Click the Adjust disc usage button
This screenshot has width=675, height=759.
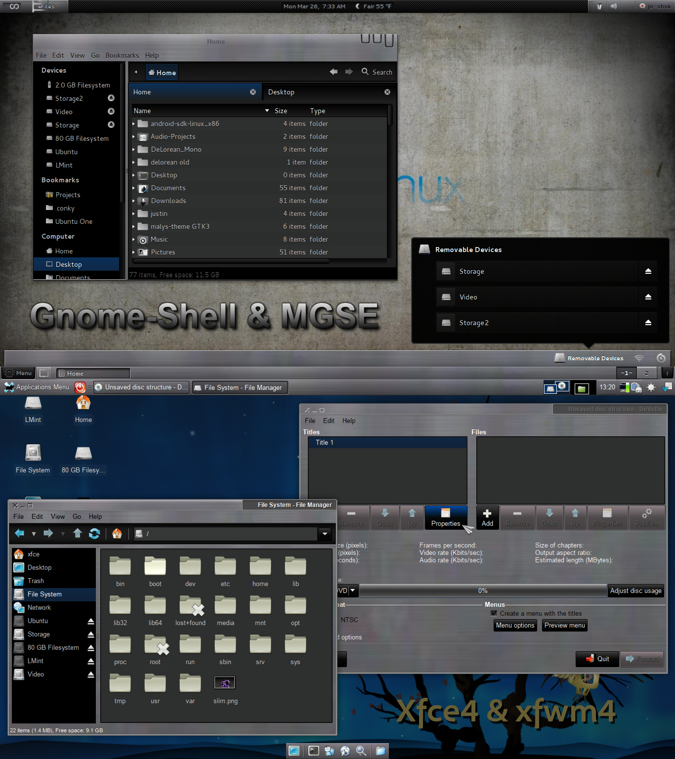[x=635, y=590]
